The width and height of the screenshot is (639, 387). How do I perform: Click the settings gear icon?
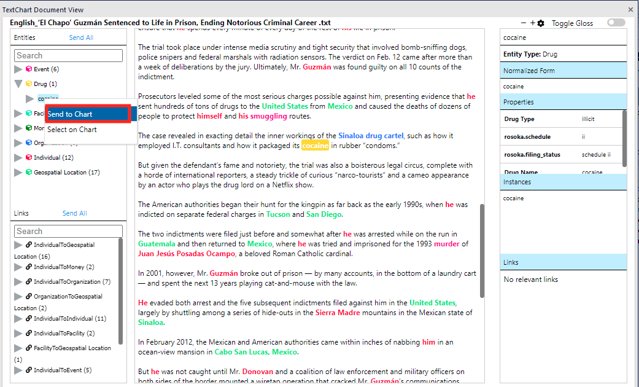coord(541,23)
